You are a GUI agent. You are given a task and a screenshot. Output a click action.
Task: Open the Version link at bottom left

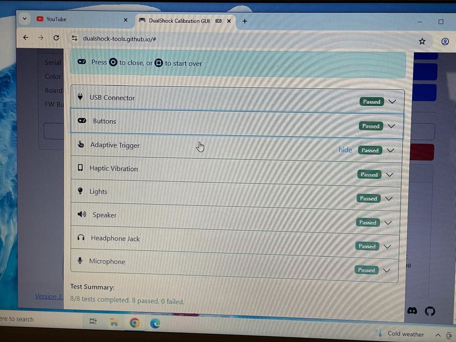pos(48,297)
